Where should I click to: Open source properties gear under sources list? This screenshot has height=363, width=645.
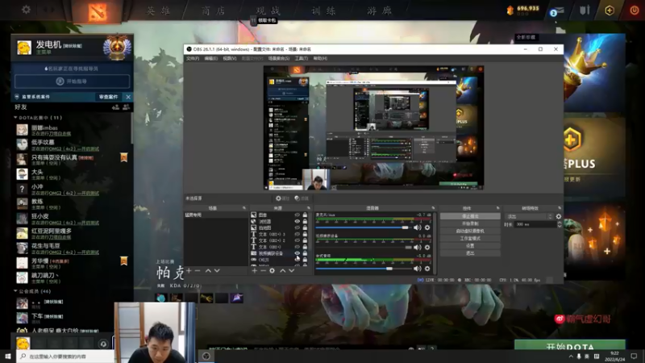272,270
